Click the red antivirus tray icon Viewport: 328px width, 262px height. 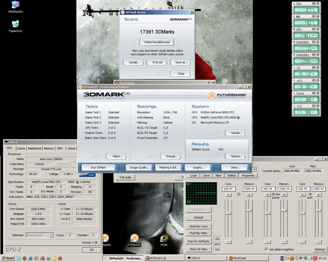tap(315, 258)
